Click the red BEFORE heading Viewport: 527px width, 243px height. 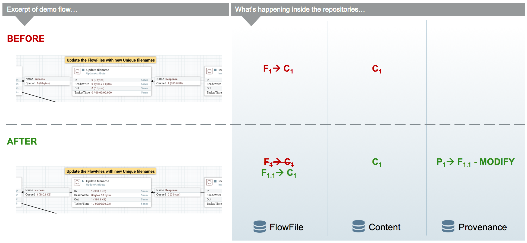pos(26,39)
